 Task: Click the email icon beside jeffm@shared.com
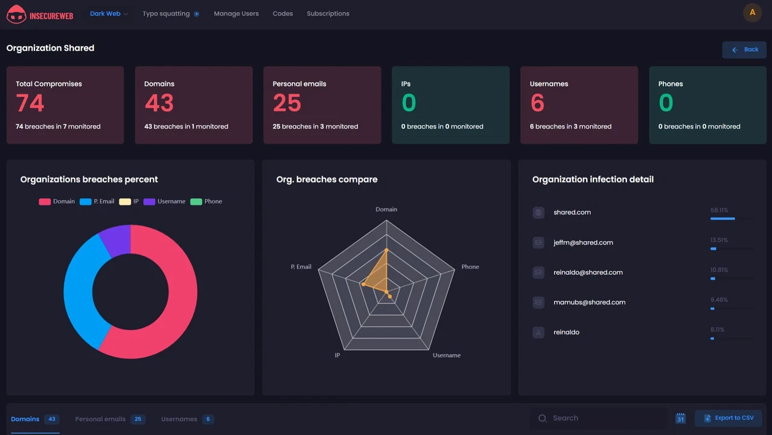point(538,243)
